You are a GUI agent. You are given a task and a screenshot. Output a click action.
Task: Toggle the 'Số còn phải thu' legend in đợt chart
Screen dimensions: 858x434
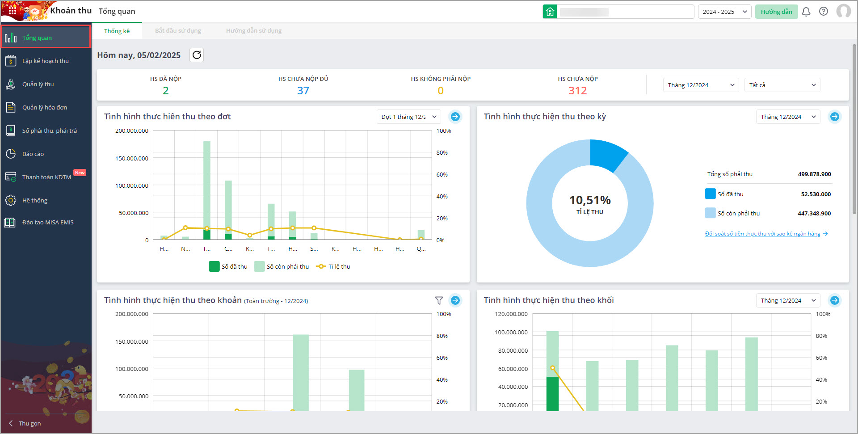pyautogui.click(x=282, y=266)
